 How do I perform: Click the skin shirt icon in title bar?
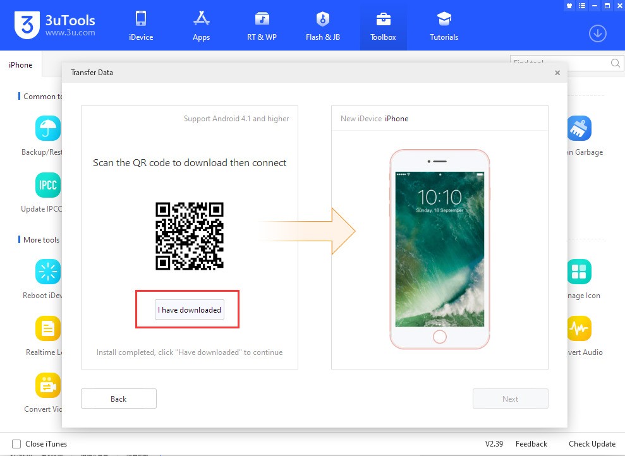569,6
